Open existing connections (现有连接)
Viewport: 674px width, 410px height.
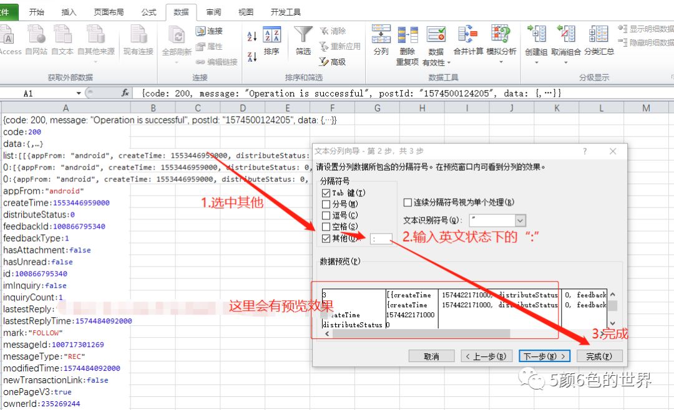point(139,41)
